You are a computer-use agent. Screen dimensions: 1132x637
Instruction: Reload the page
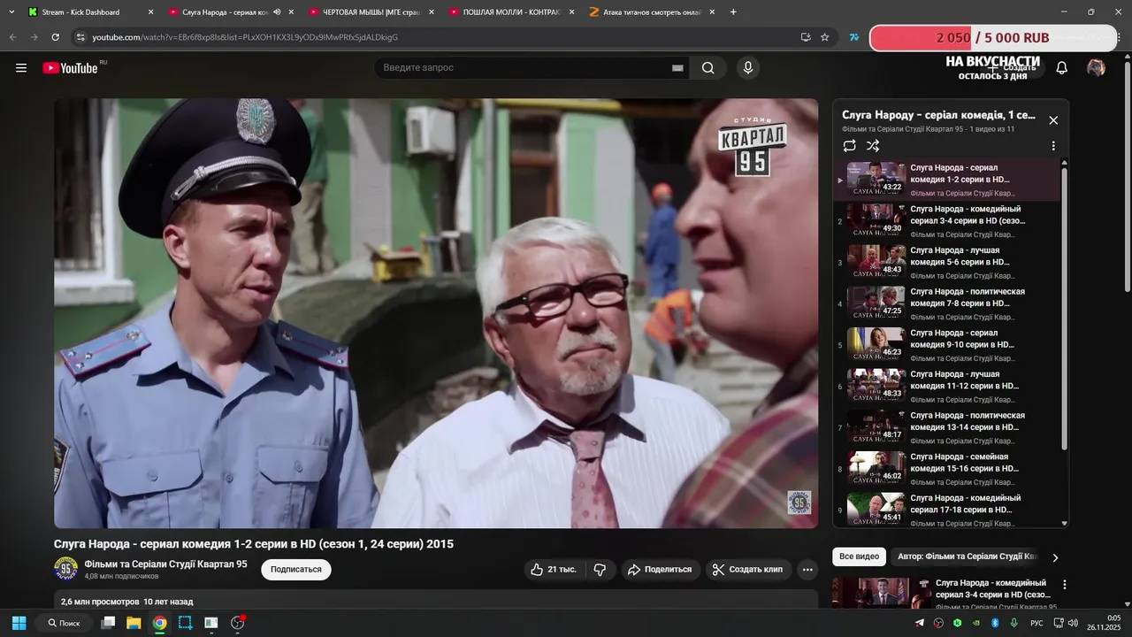(x=55, y=37)
